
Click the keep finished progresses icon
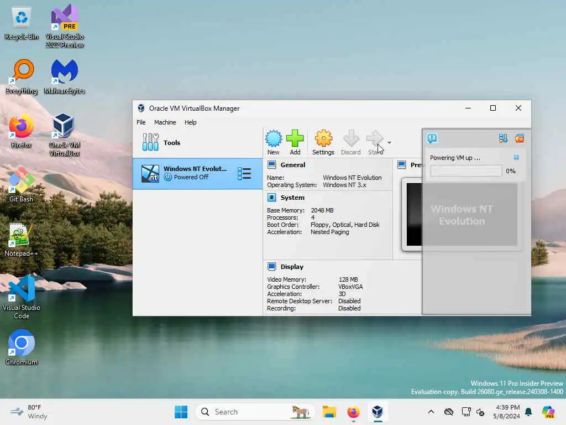click(x=503, y=138)
